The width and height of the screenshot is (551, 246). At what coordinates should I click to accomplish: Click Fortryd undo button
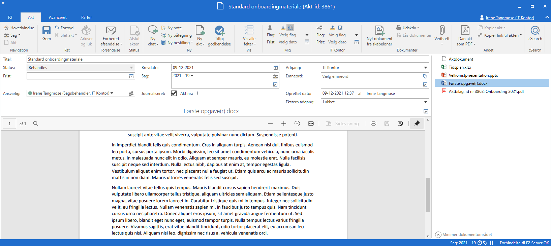click(x=64, y=28)
